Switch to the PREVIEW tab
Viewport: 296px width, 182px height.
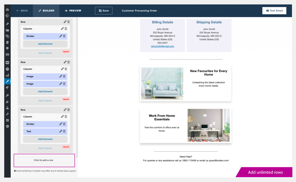click(73, 11)
